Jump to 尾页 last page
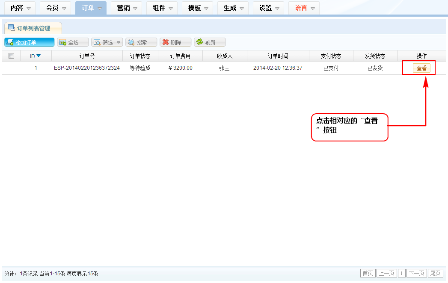Viewport: 448px width, 283px height. (x=436, y=273)
